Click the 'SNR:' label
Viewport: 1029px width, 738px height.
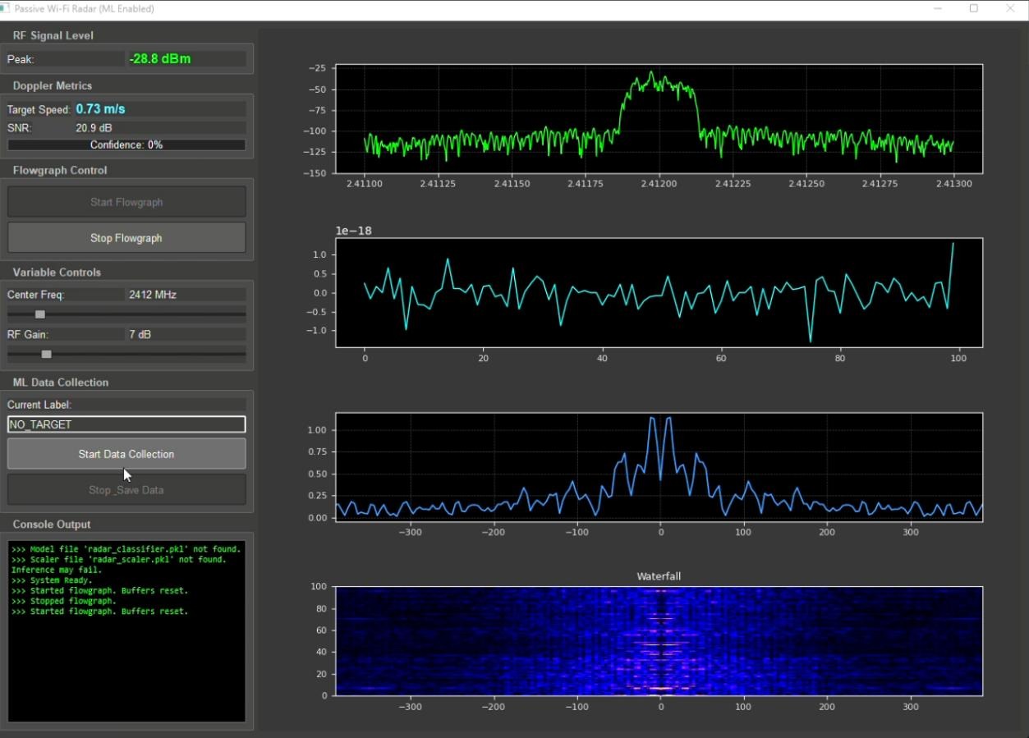19,128
